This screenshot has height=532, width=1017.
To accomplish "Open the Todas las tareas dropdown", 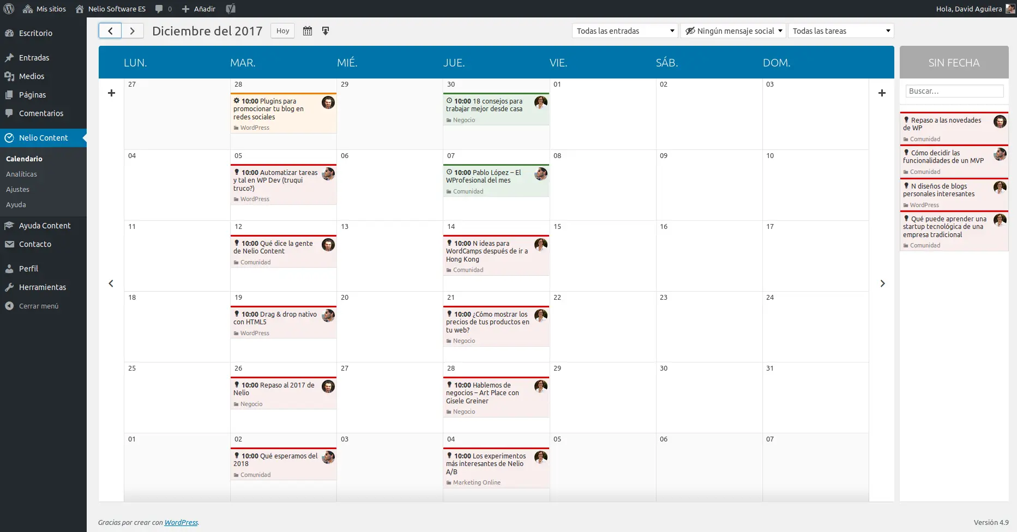I will click(840, 31).
